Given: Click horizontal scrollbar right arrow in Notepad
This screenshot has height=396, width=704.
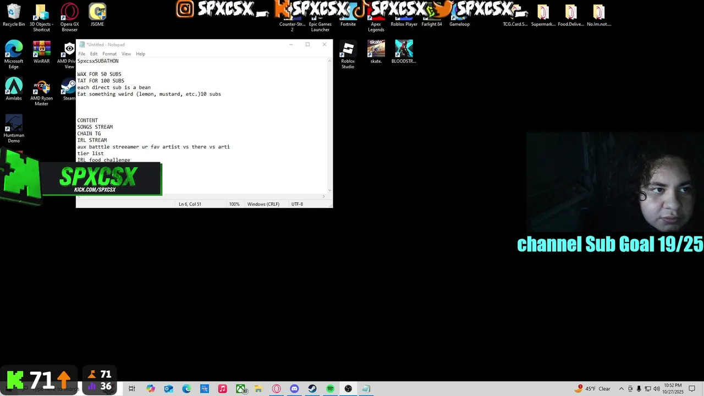Looking at the screenshot, I should coord(323,196).
